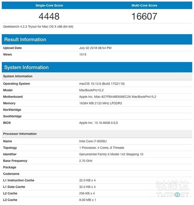
Task: Click the Upload Date label
Action: click(x=12, y=48)
